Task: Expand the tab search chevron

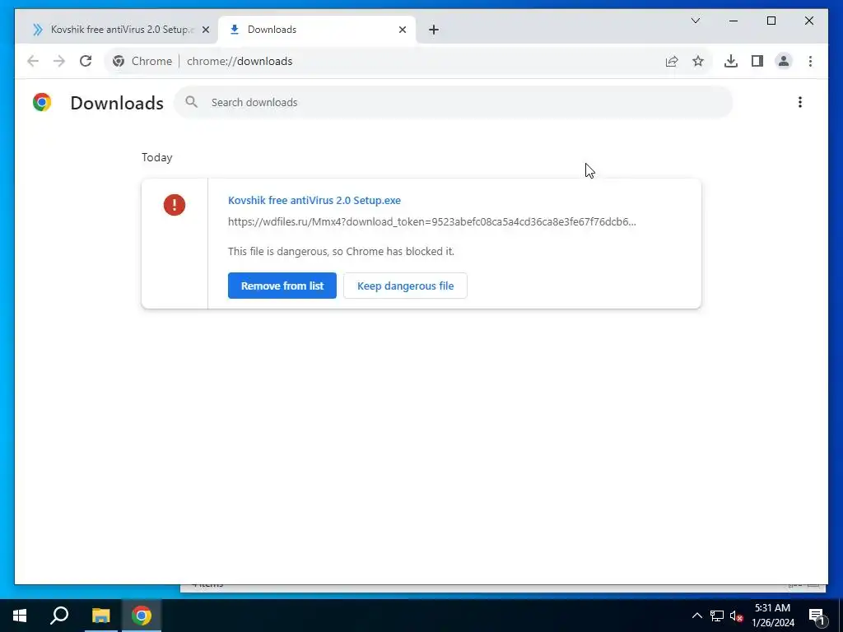Action: (x=695, y=21)
